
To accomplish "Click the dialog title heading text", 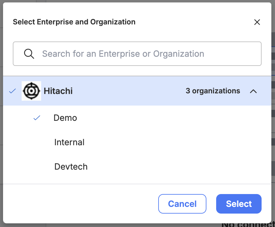I will (74, 22).
